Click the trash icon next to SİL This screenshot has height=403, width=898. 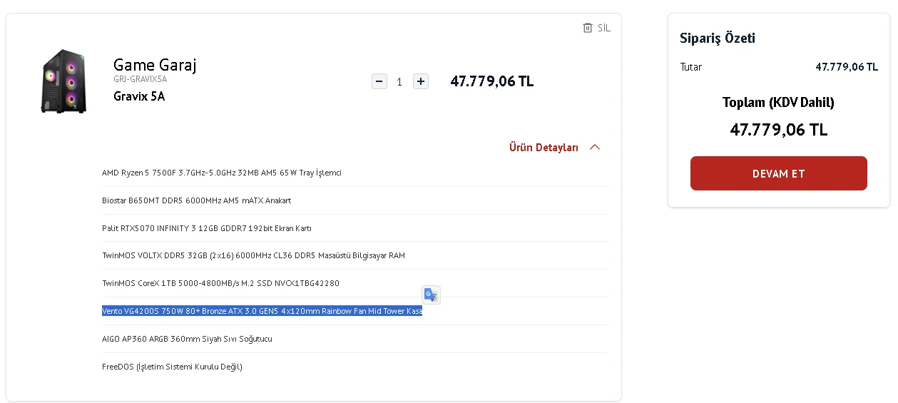click(x=588, y=28)
